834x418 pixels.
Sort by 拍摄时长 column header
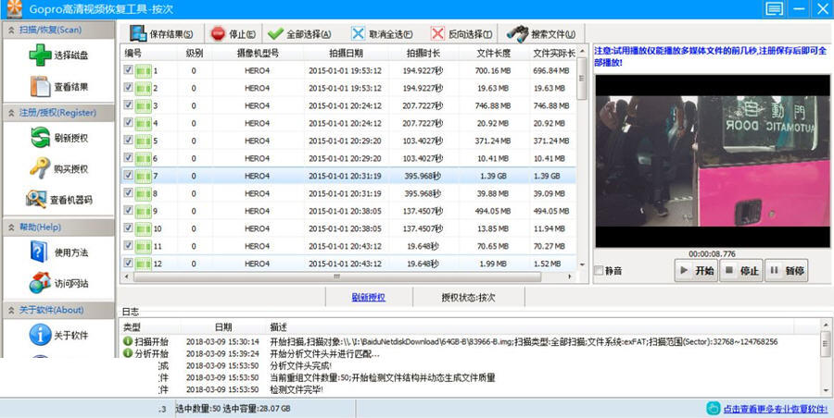click(423, 53)
